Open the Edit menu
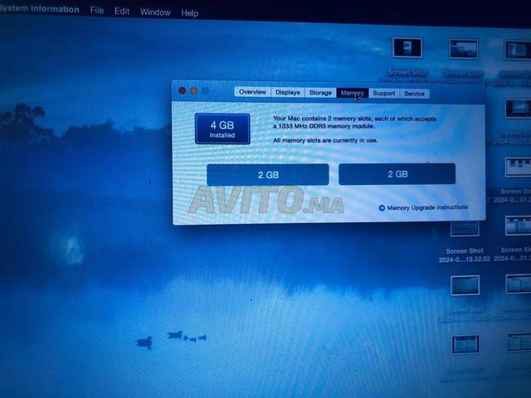This screenshot has height=398, width=531. click(122, 12)
